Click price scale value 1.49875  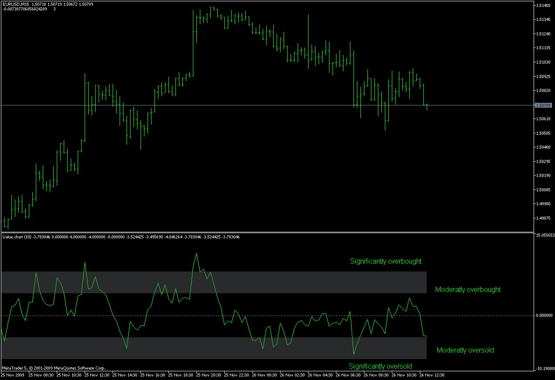pyautogui.click(x=544, y=218)
